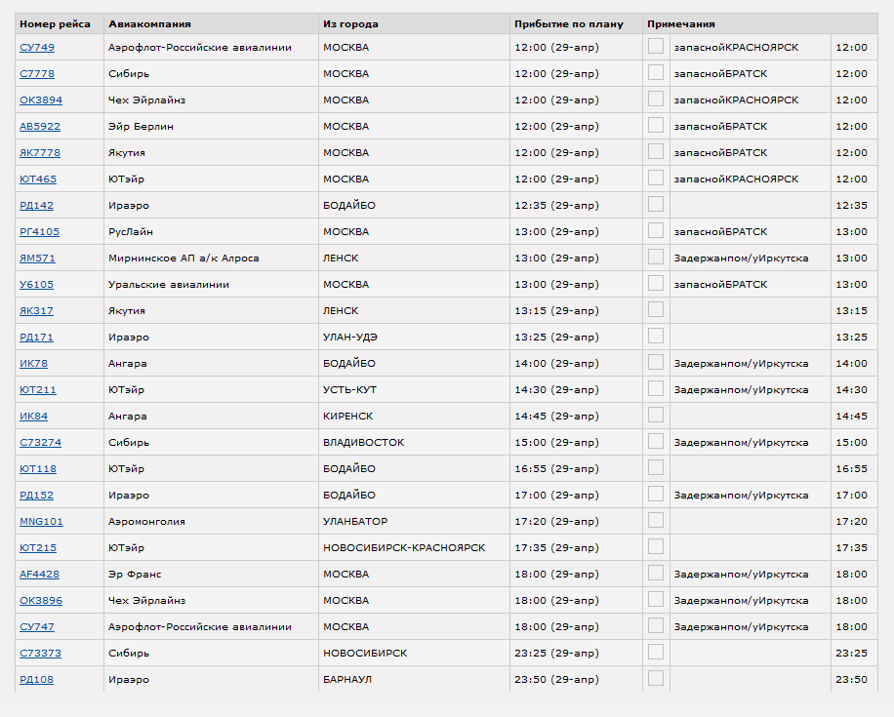Image resolution: width=894 pixels, height=717 pixels.
Task: Click the '23:50 (29-апр)' scheduled arrival cell
Action: (x=576, y=679)
